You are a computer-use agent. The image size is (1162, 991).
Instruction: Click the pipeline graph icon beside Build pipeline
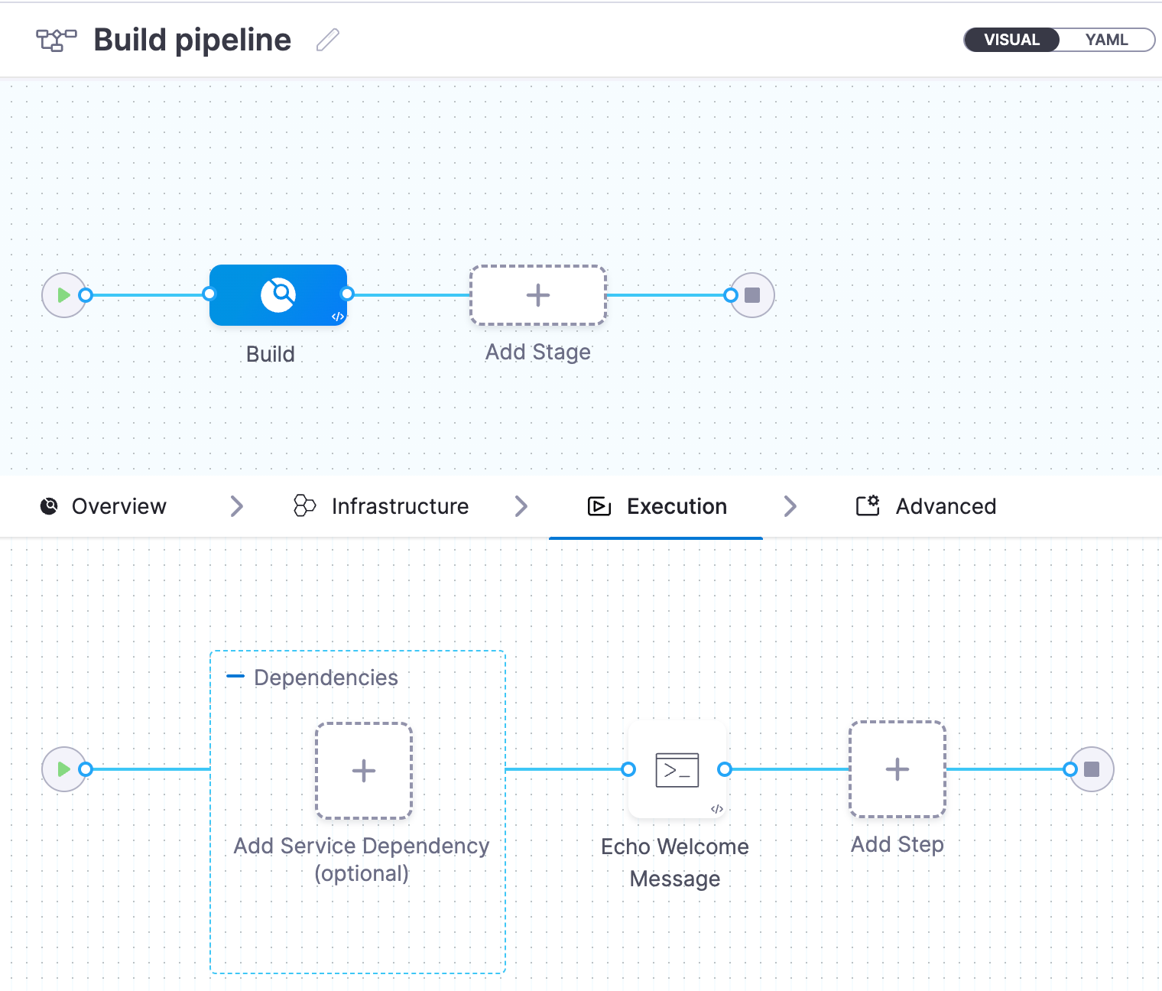click(56, 38)
